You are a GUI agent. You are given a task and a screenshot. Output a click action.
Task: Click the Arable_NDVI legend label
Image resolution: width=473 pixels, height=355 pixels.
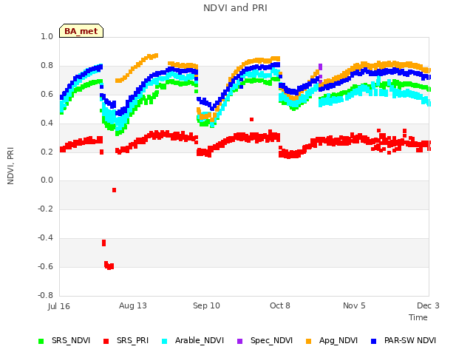coord(200,340)
